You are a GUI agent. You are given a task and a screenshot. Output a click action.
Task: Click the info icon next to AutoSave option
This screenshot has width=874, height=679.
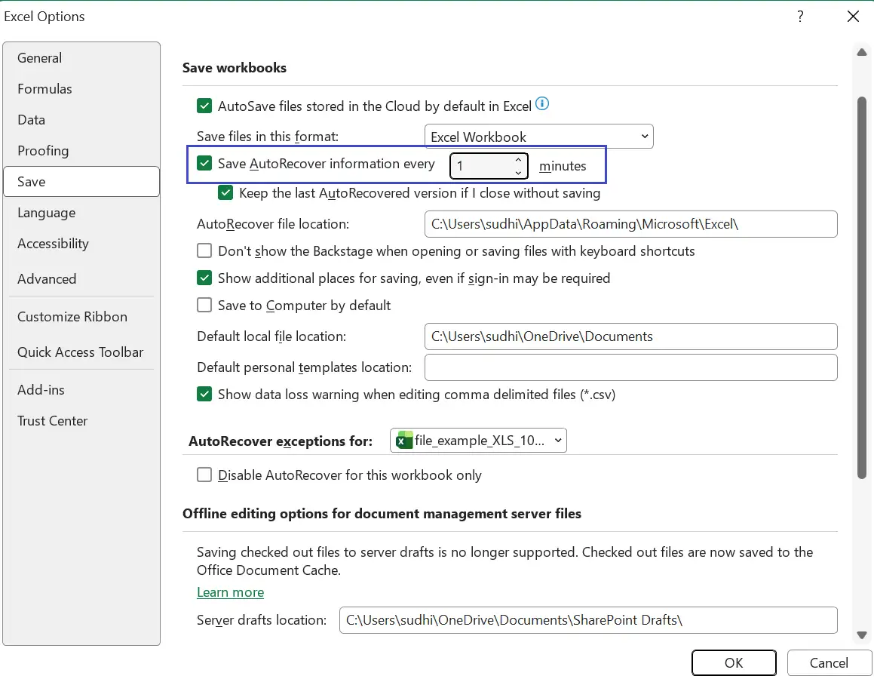[541, 103]
